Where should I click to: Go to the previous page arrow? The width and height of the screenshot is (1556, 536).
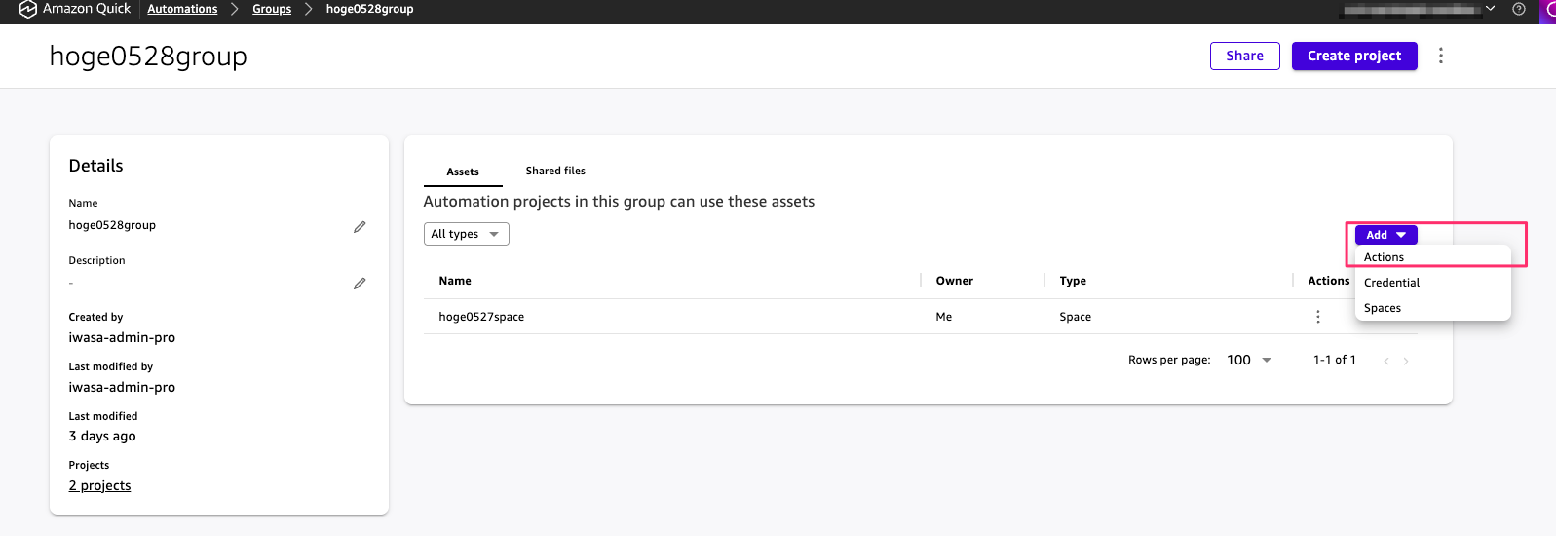pos(1385,361)
